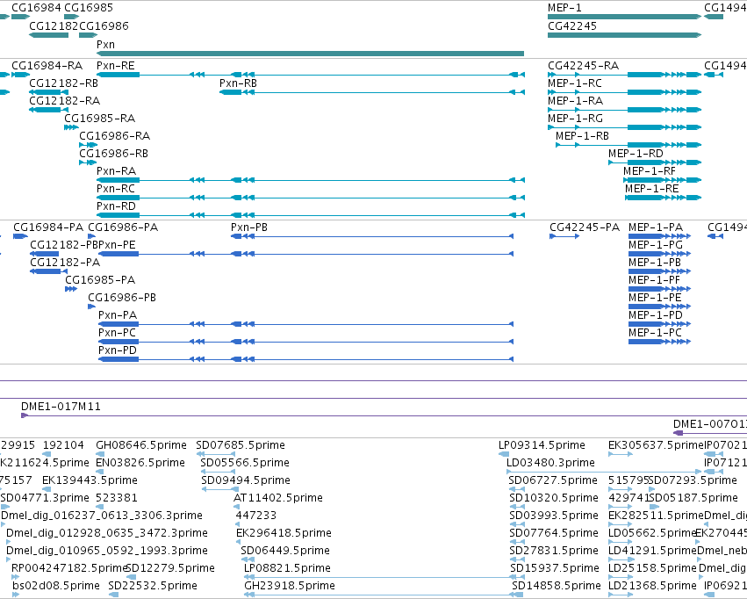Select the LP09314.5prime EST
This screenshot has height=599, width=747.
[504, 454]
